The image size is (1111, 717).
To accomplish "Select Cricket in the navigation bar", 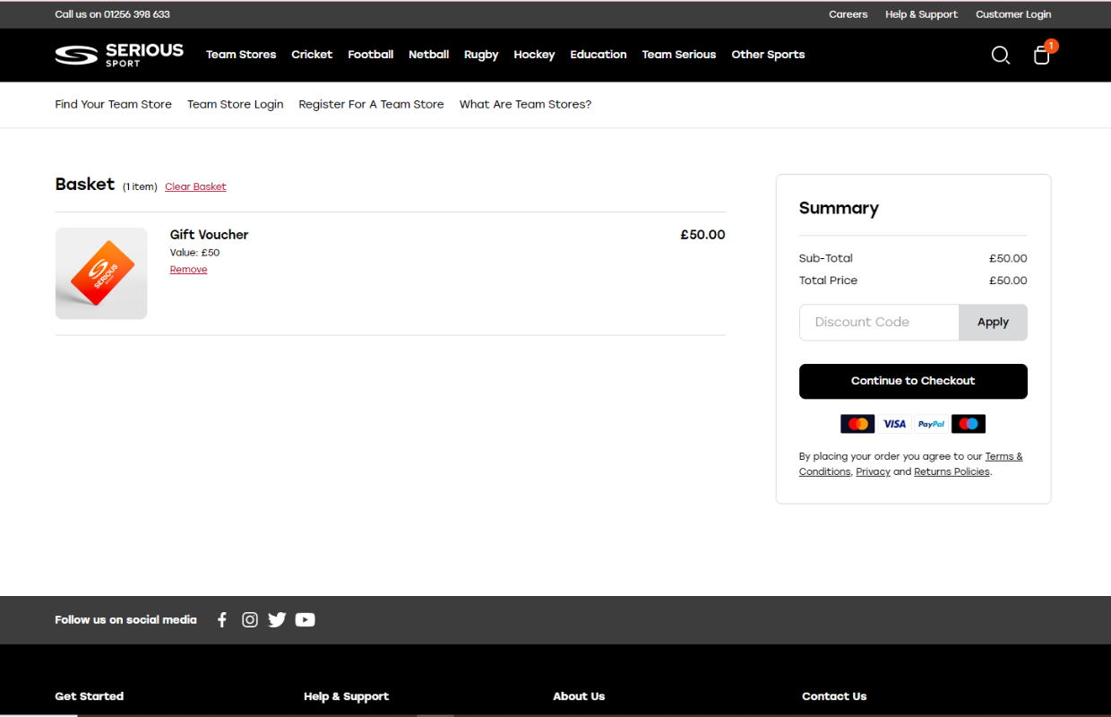I will (312, 55).
